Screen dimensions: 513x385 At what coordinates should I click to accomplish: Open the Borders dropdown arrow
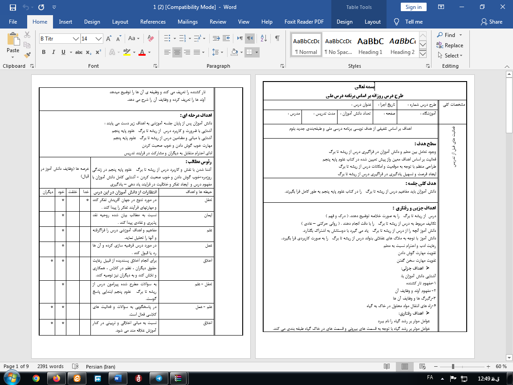pos(256,52)
